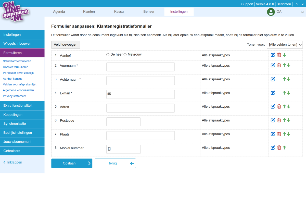Viewport: 306px width, 198px height.
Task: Open Gebruikers sidebar section
Action: [x=22, y=151]
